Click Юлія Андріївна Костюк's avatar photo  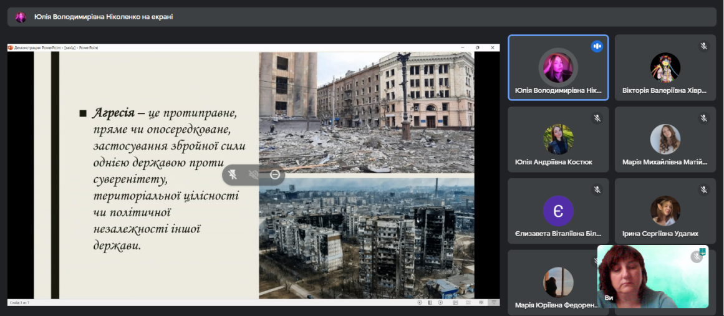click(558, 140)
